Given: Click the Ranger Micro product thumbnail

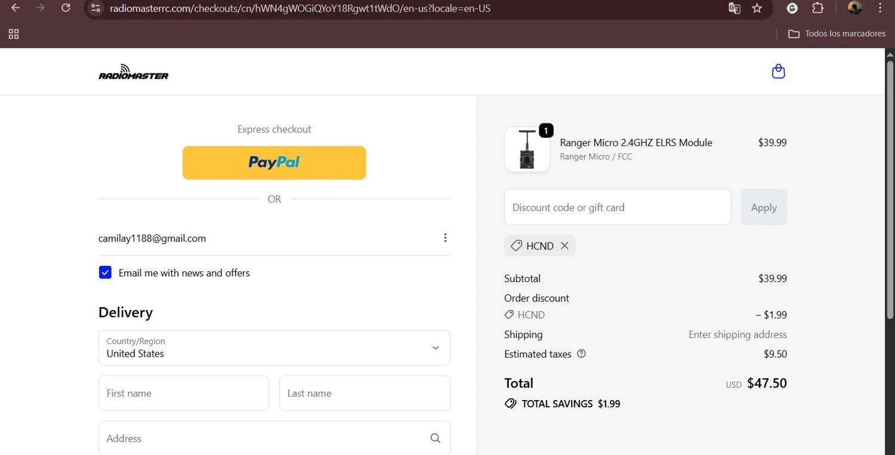Looking at the screenshot, I should pyautogui.click(x=527, y=150).
